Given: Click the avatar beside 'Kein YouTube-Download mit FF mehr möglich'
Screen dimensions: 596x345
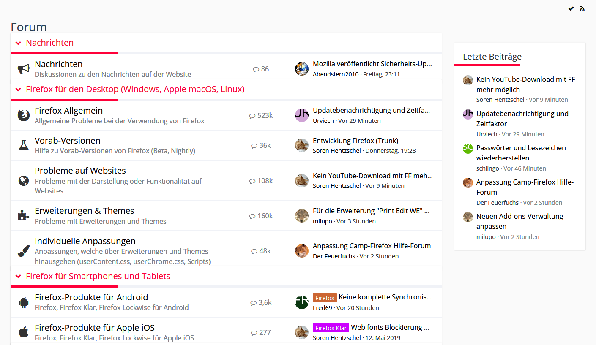Looking at the screenshot, I should click(468, 80).
